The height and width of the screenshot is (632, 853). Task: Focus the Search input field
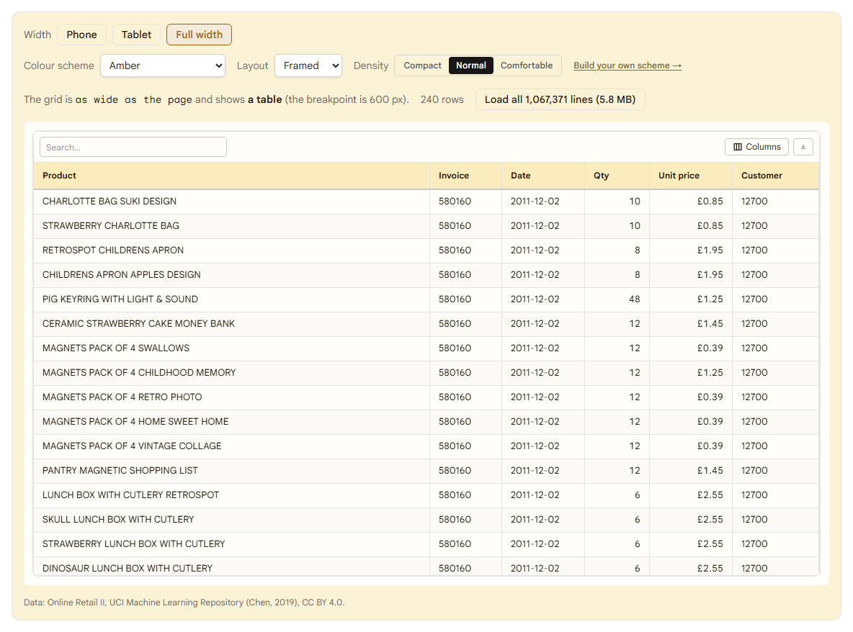click(x=133, y=148)
